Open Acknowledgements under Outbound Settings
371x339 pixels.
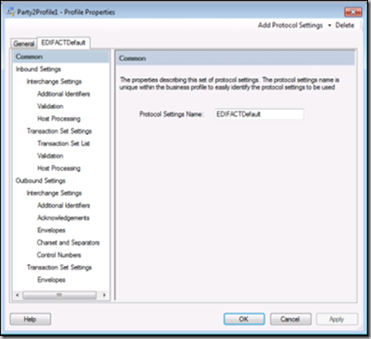coord(63,217)
